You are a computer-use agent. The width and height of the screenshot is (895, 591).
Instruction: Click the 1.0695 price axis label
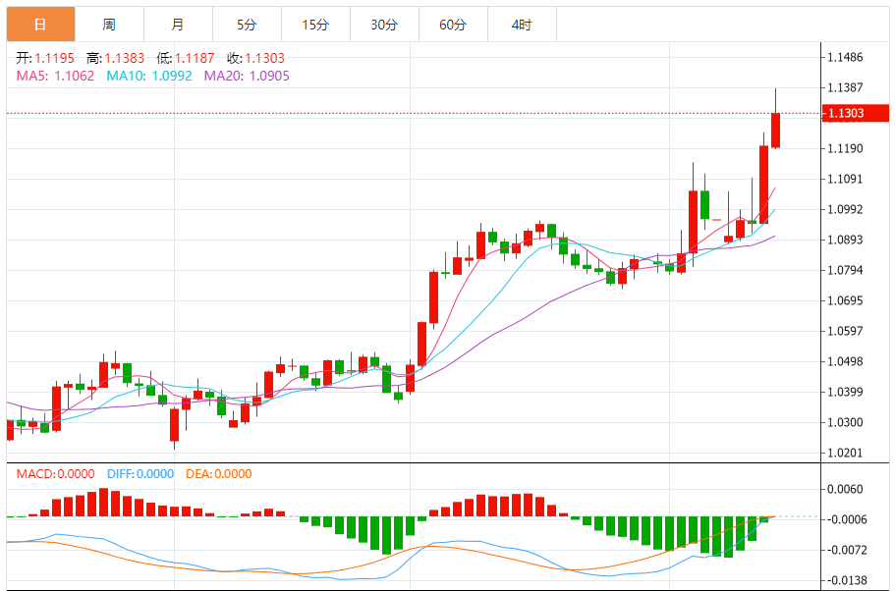click(x=845, y=300)
